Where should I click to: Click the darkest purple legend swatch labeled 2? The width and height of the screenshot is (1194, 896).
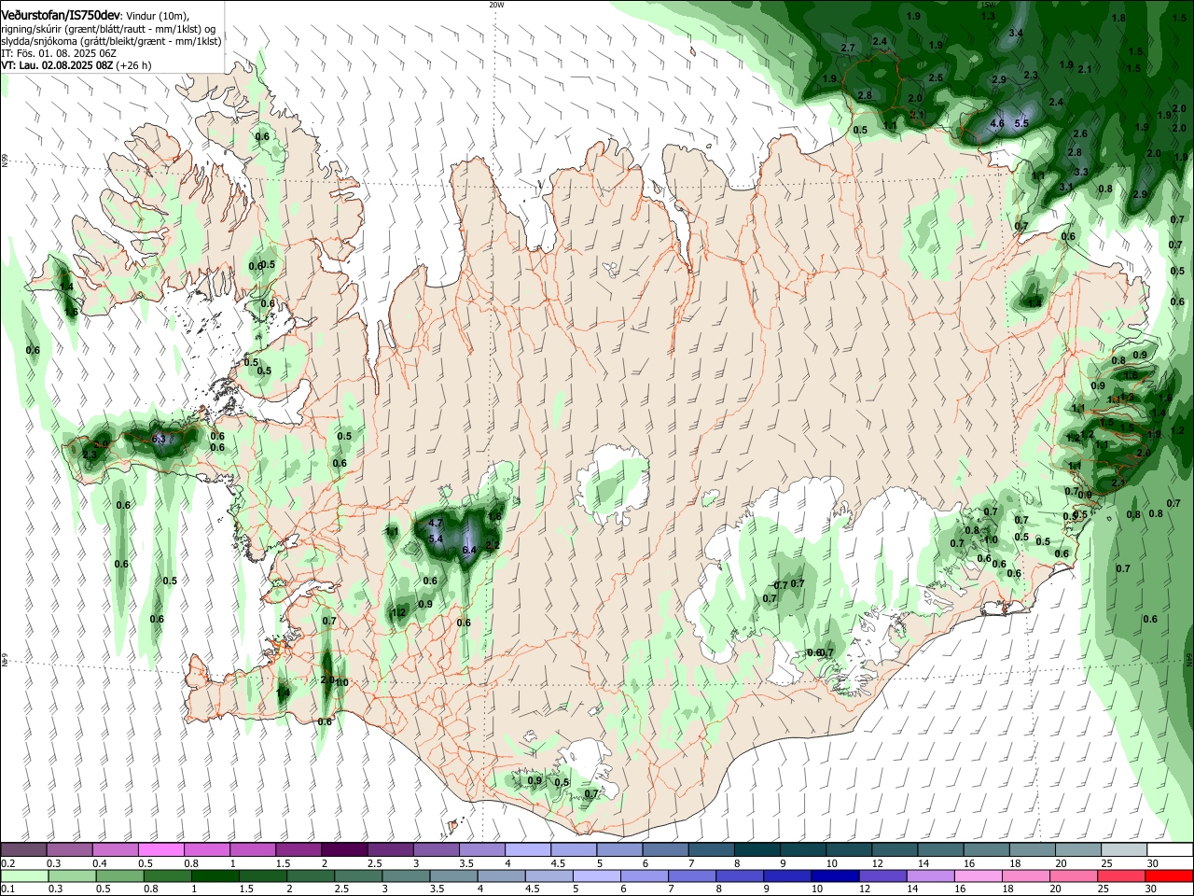344,850
